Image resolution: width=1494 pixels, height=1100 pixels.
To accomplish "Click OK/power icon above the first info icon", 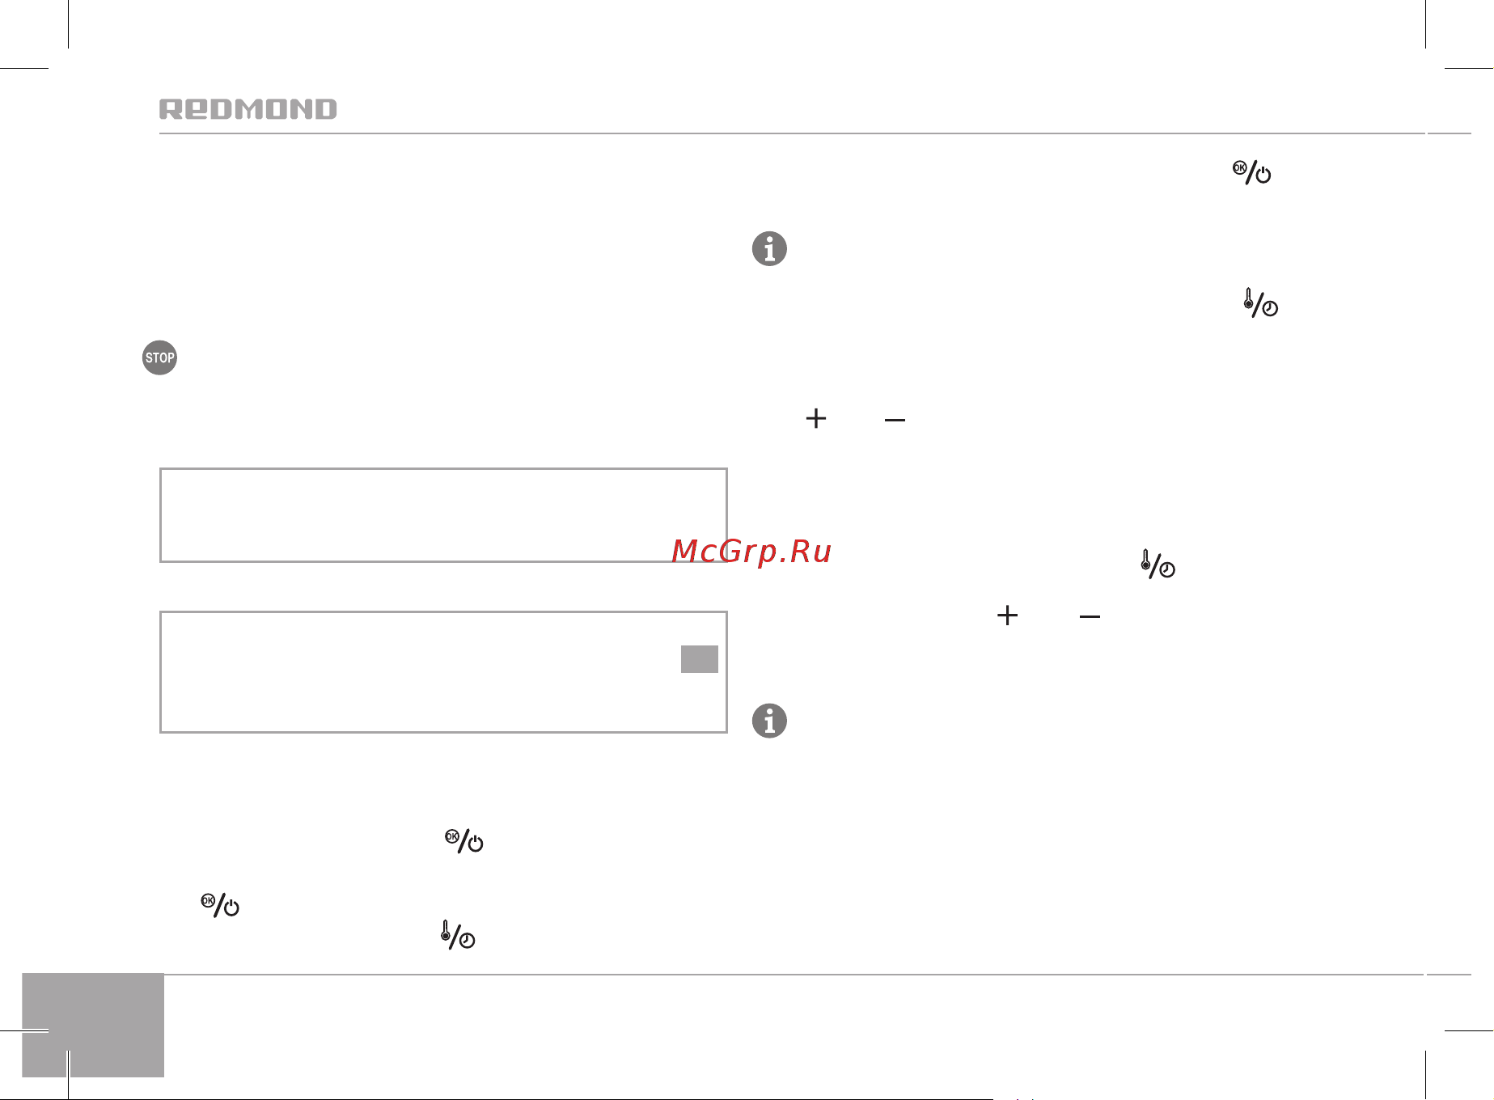I will pos(1251,171).
